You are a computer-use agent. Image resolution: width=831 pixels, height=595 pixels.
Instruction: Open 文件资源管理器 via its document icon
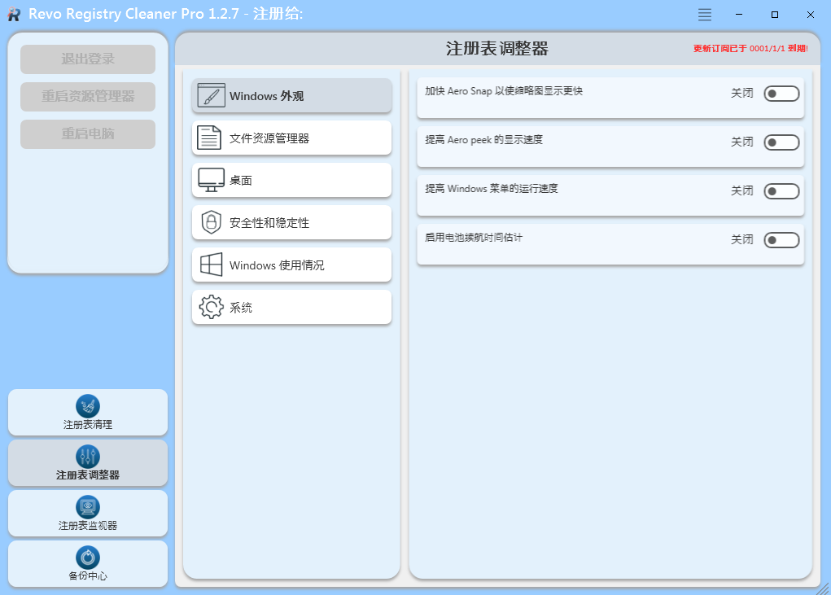[210, 138]
